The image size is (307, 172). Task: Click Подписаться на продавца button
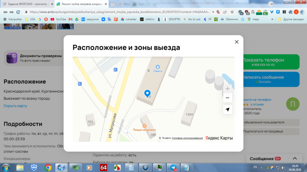coord(271,131)
